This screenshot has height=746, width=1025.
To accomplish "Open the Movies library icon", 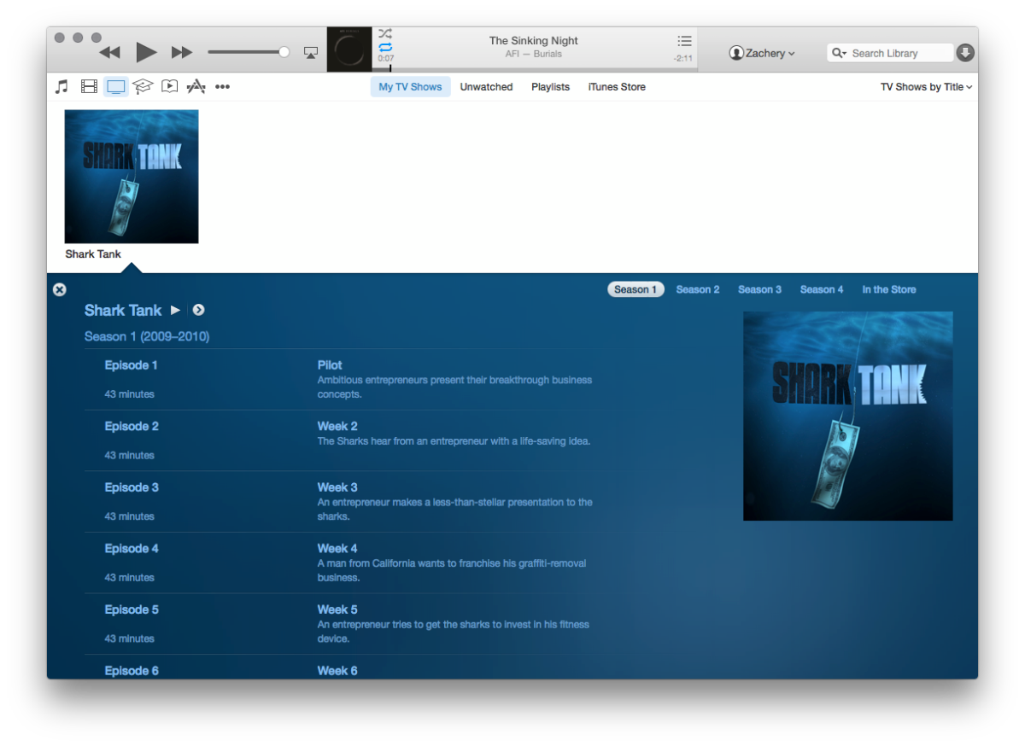I will 89,86.
